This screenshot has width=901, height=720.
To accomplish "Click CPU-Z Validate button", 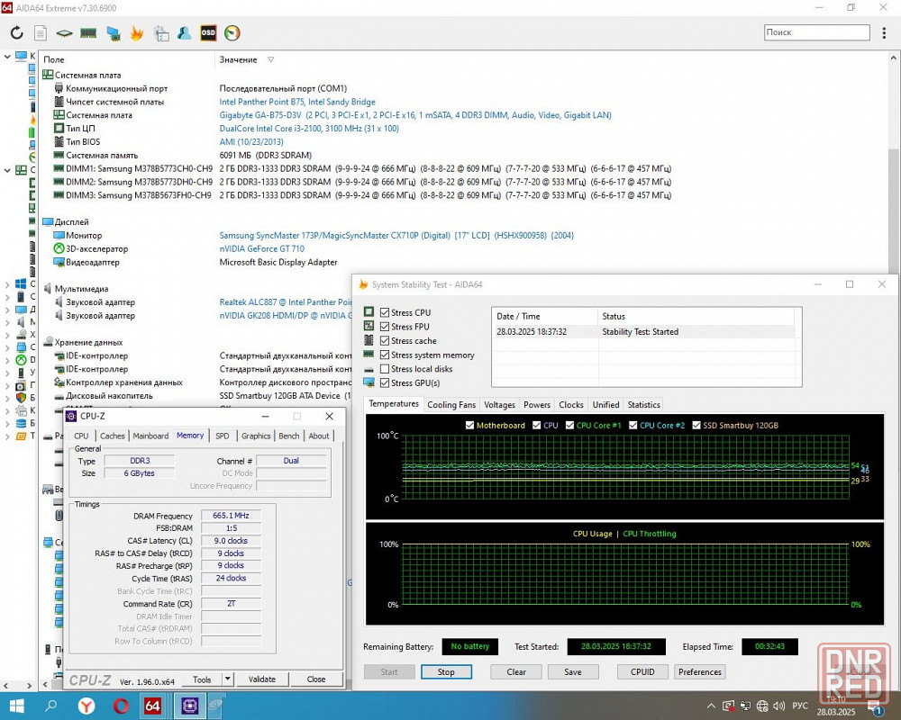I will click(x=262, y=679).
